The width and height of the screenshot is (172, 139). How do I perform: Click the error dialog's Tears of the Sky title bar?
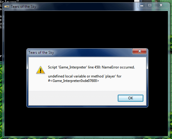point(80,53)
